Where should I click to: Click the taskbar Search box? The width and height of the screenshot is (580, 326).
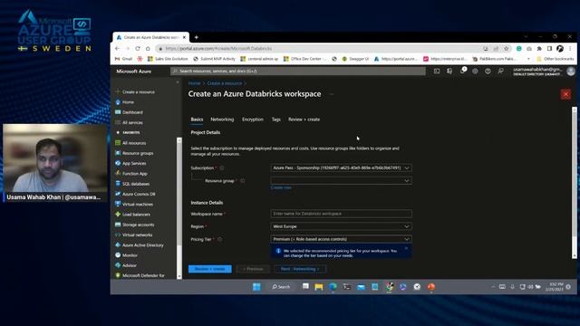point(281,287)
